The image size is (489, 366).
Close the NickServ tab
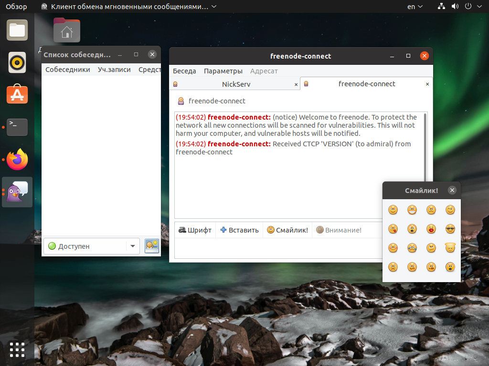(296, 84)
